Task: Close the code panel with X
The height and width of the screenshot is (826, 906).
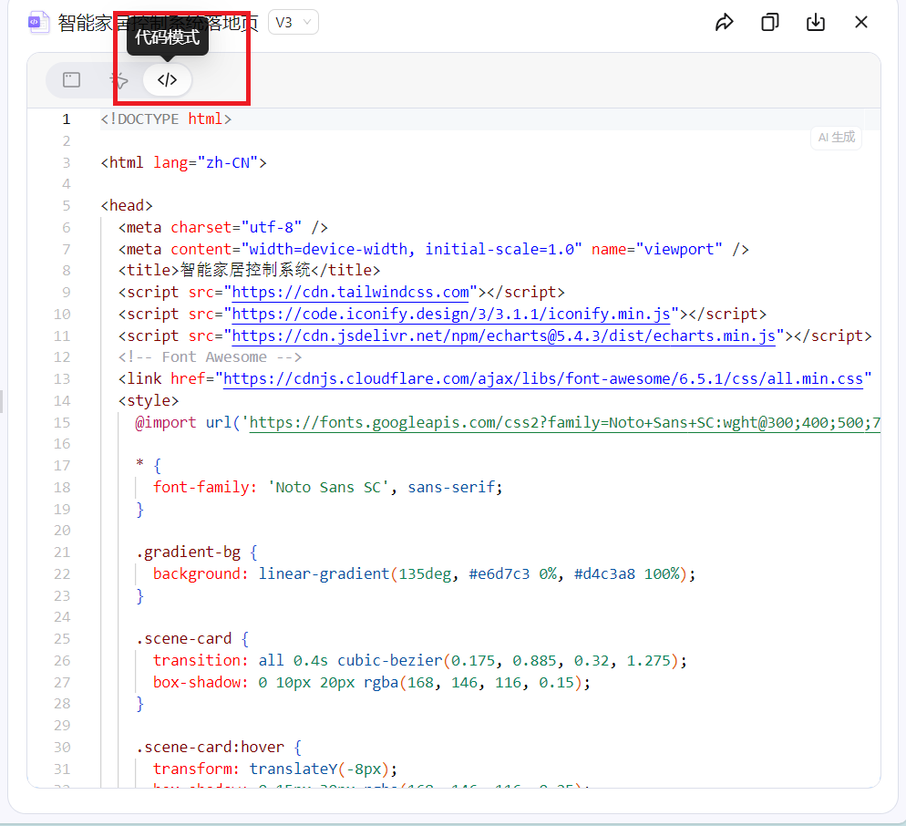Action: [861, 23]
